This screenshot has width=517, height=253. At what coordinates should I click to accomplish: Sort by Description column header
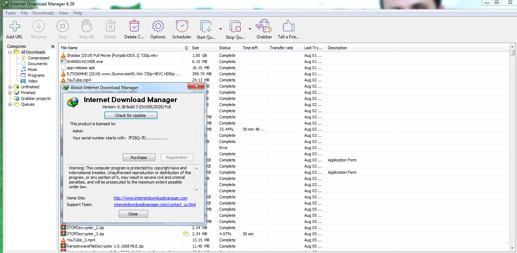tap(362, 48)
